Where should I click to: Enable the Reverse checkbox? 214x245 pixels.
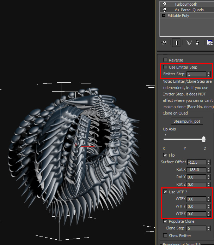pyautogui.click(x=165, y=60)
